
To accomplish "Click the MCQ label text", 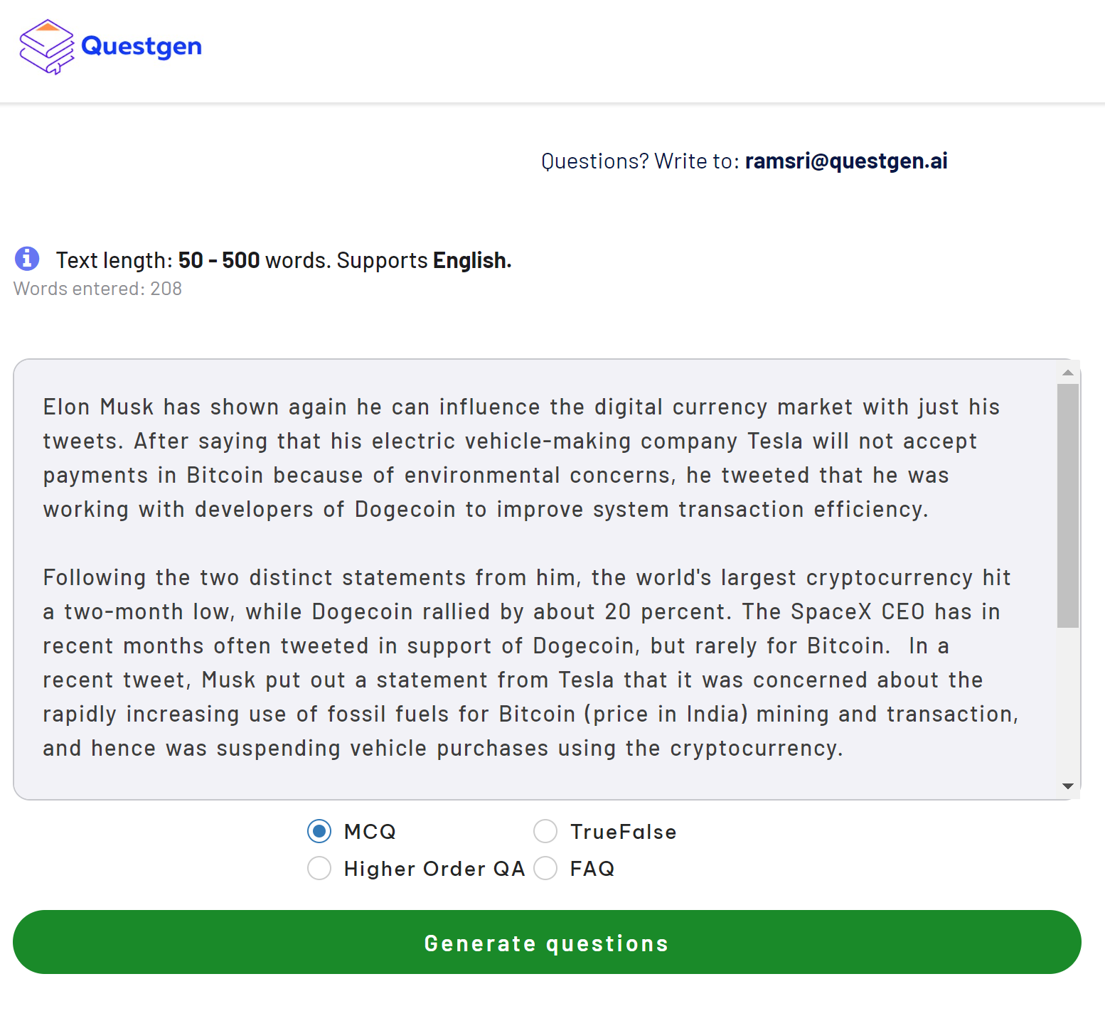I will click(x=370, y=831).
